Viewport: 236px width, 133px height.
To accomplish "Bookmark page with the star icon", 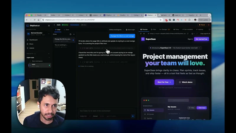I will pos(160,20).
